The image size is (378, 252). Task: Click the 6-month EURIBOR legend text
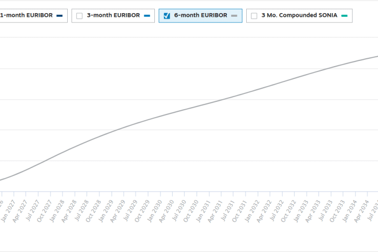(x=201, y=16)
